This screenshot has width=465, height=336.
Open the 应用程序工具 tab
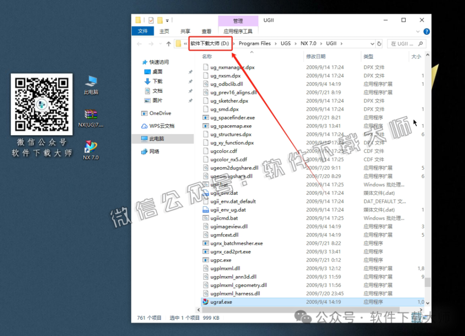(238, 31)
